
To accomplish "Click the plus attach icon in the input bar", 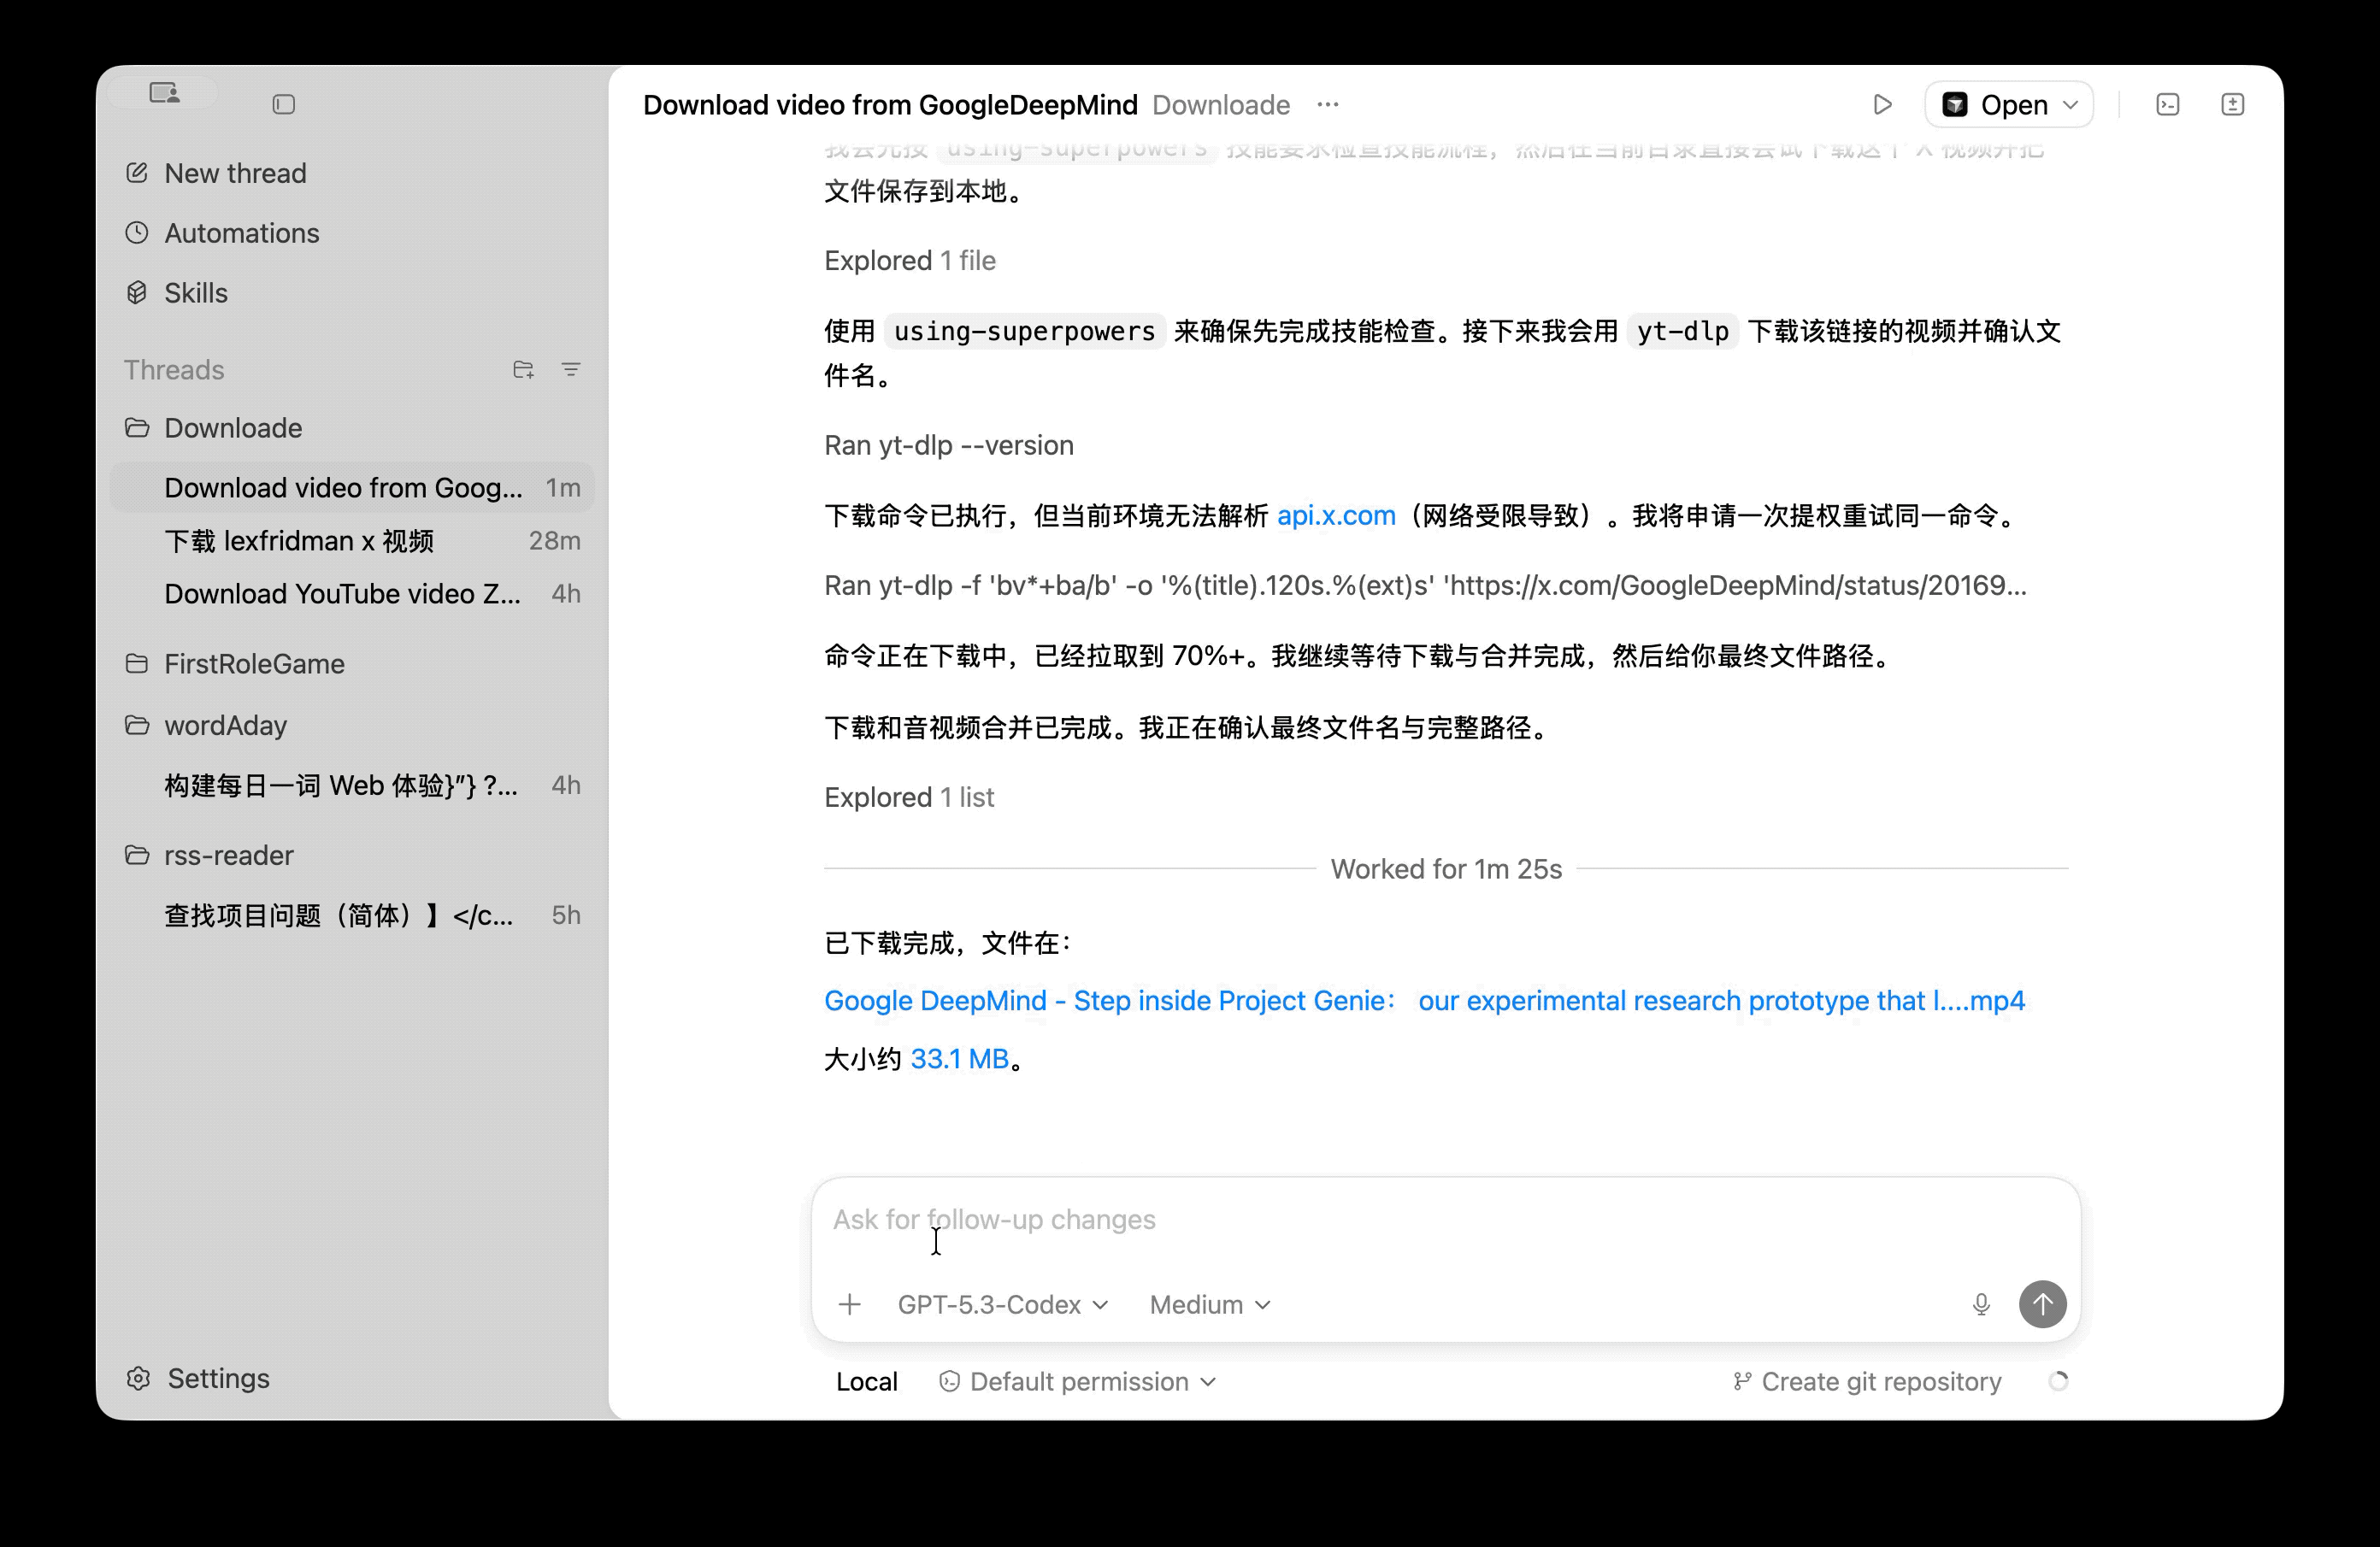I will tap(849, 1304).
